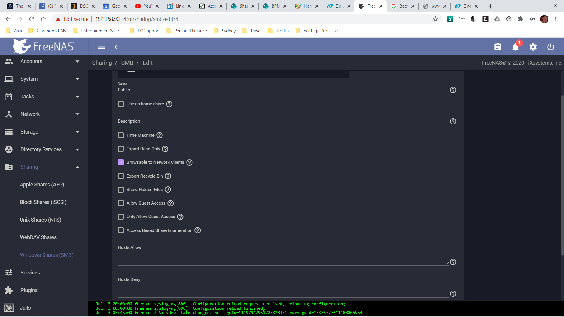Click the Description input field
The image size is (564, 317).
pos(283,121)
